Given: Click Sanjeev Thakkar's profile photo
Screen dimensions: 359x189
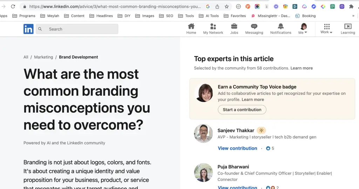Looking at the screenshot, I should click(203, 133).
